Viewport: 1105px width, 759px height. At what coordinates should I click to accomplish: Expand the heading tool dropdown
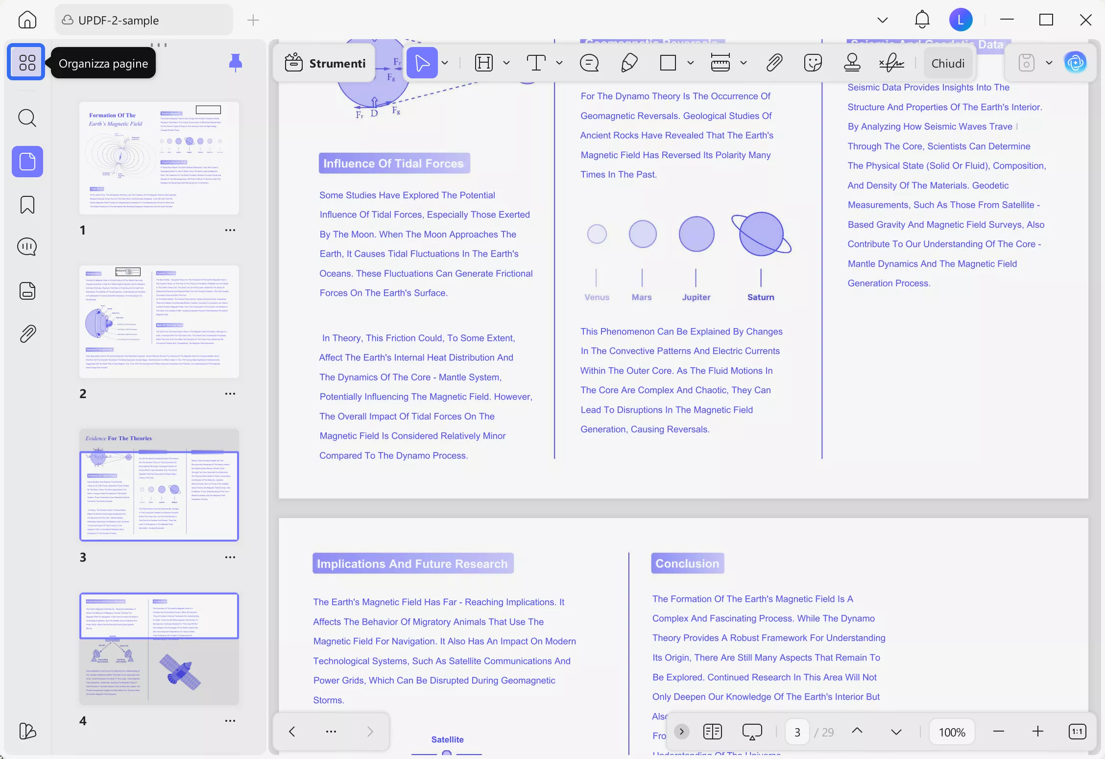[x=507, y=63]
